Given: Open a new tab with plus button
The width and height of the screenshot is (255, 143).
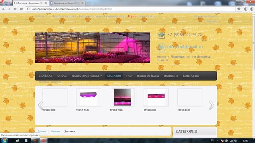Looking at the screenshot, I should coord(88,3).
